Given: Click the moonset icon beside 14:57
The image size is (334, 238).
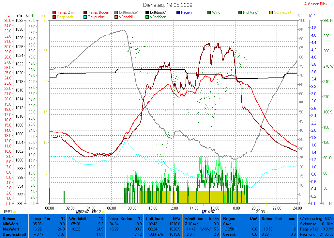Looking at the screenshot, I should point(204,212).
